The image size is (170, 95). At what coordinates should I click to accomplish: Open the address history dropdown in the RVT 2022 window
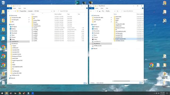coord(52,11)
